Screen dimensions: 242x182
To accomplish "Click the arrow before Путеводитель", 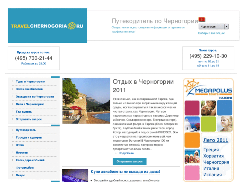I will 13,130.
